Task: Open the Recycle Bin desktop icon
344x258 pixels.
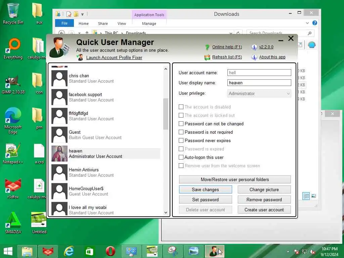Action: [x=13, y=13]
